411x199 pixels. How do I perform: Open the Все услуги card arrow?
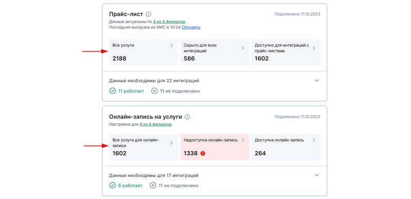(172, 45)
